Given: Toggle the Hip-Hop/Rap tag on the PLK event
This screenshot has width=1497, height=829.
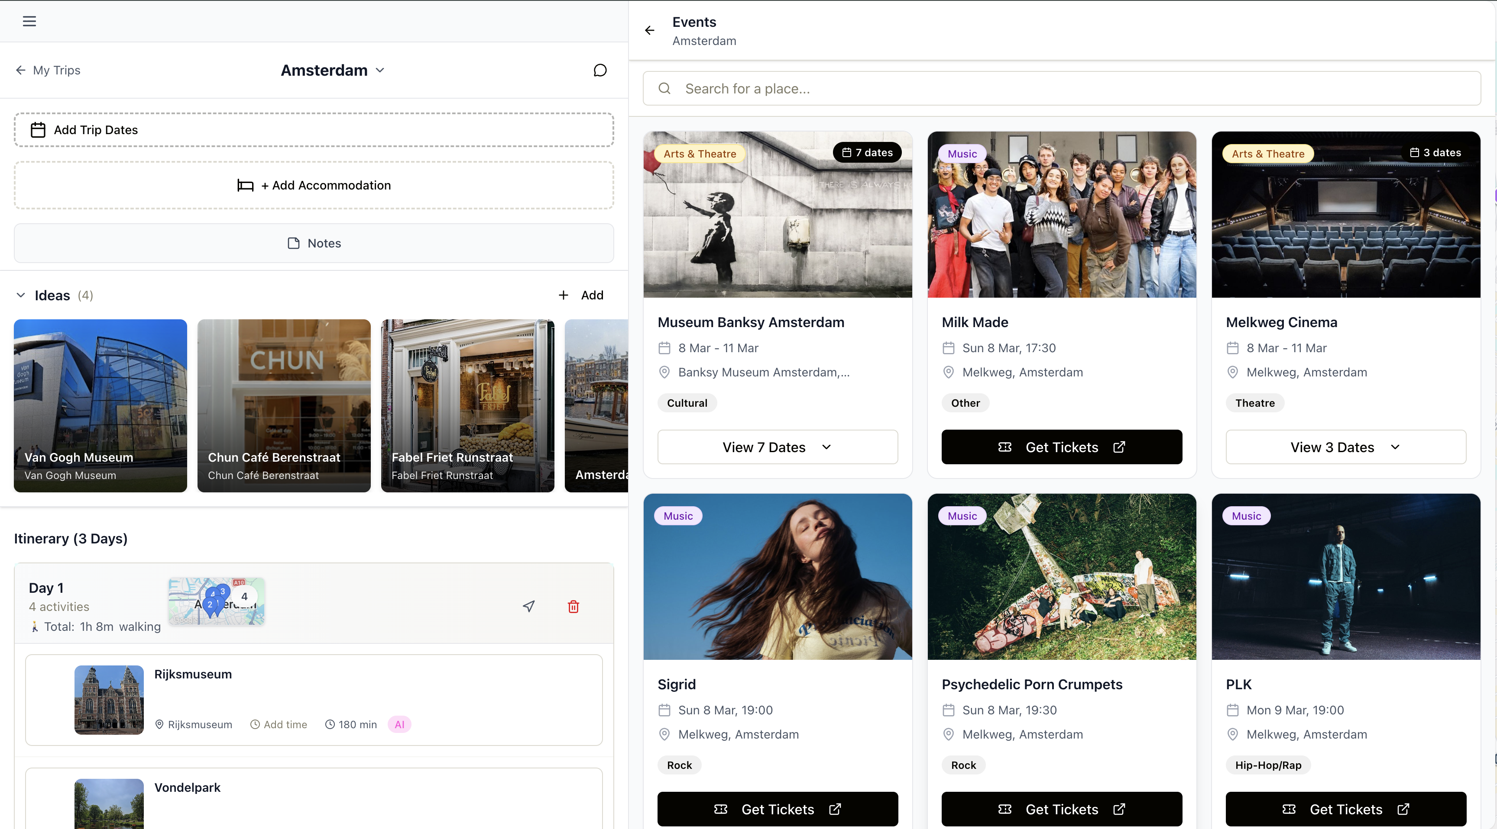Looking at the screenshot, I should (x=1267, y=765).
